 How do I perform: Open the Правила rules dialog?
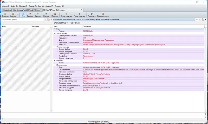(x=55, y=15)
